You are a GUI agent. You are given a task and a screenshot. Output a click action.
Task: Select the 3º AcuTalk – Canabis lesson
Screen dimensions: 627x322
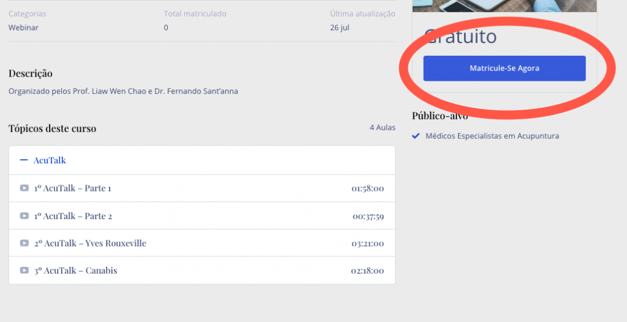click(x=75, y=271)
